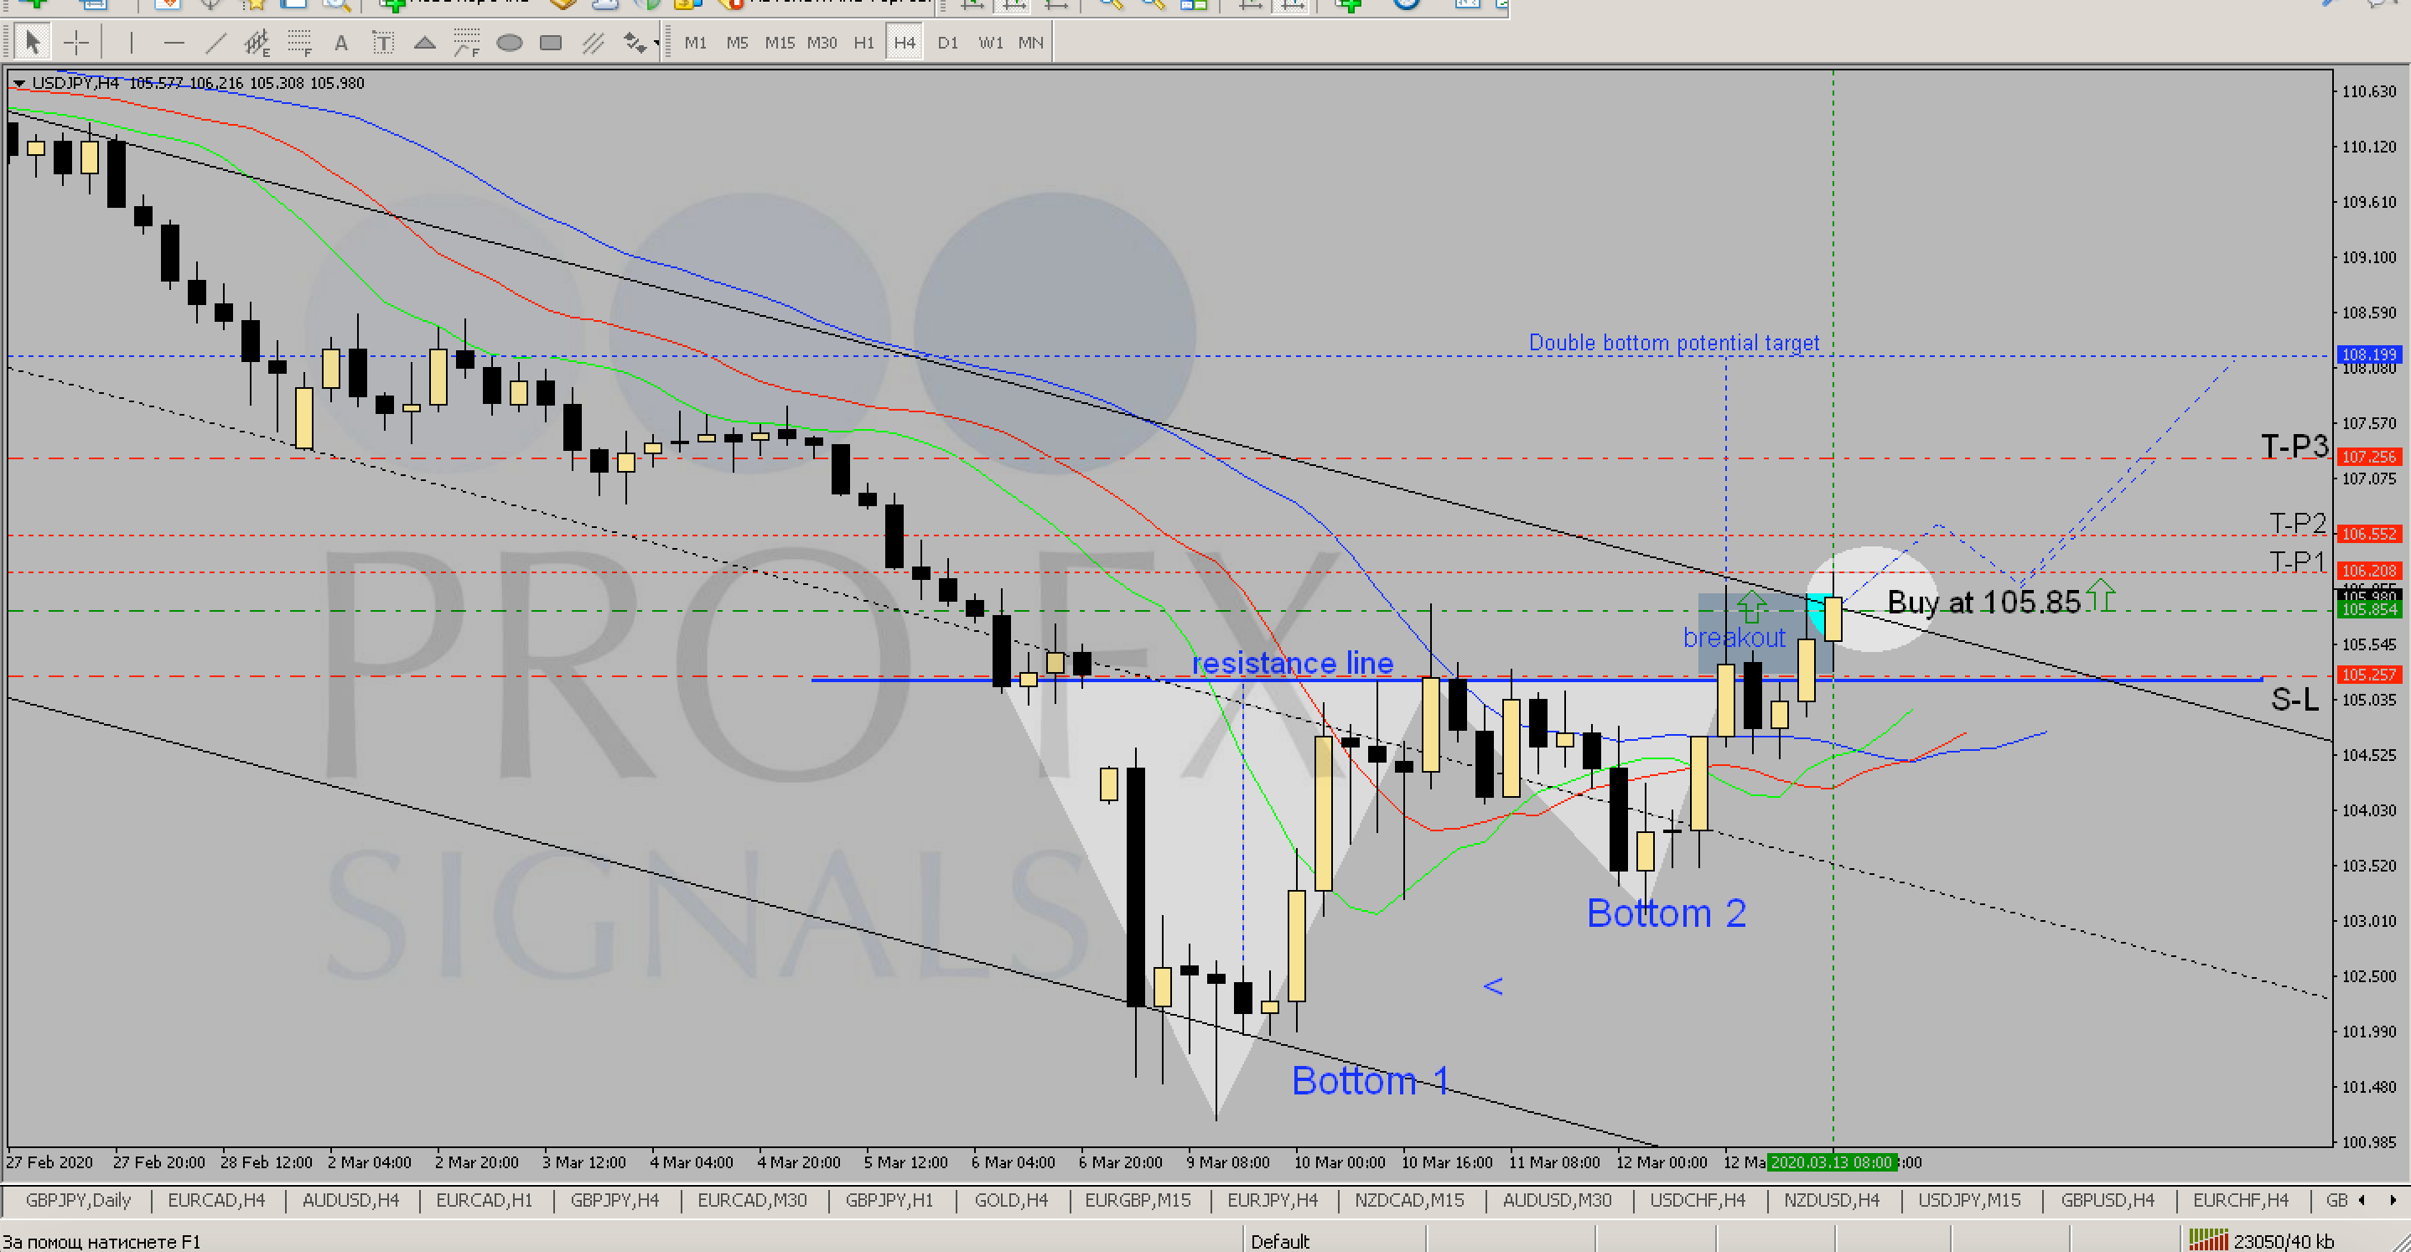Enable the M15 timeframe button
Screen dimensions: 2411x1252
point(779,42)
